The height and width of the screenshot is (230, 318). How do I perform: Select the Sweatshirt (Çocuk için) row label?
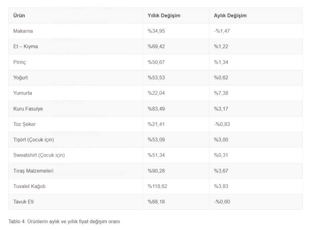coord(39,155)
